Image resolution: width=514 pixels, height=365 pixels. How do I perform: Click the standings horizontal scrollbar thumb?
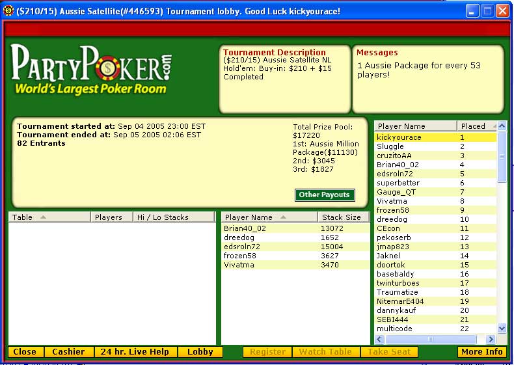pyautogui.click(x=430, y=339)
